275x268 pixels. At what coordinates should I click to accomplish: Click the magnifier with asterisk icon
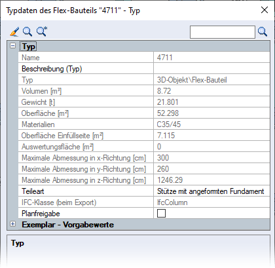tap(42, 31)
